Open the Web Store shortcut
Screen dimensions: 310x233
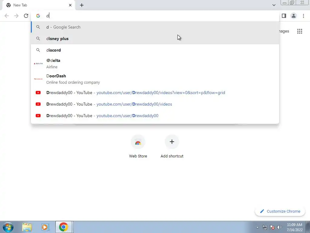tap(138, 147)
